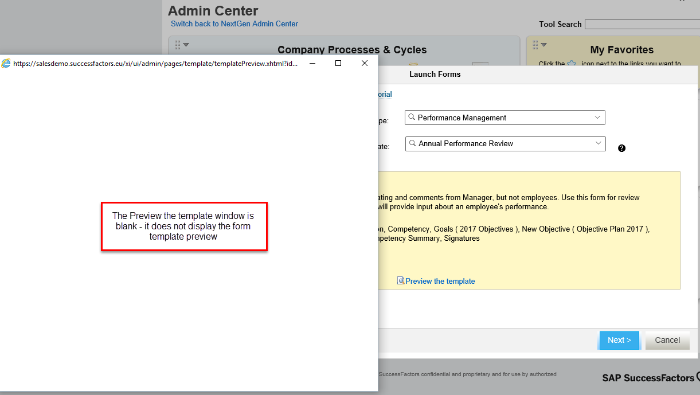Maximize the template preview window
The height and width of the screenshot is (395, 700).
tap(338, 63)
